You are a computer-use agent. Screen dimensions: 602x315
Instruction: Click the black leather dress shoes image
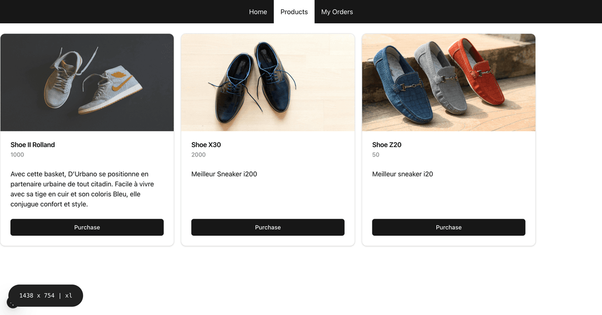coord(268,82)
